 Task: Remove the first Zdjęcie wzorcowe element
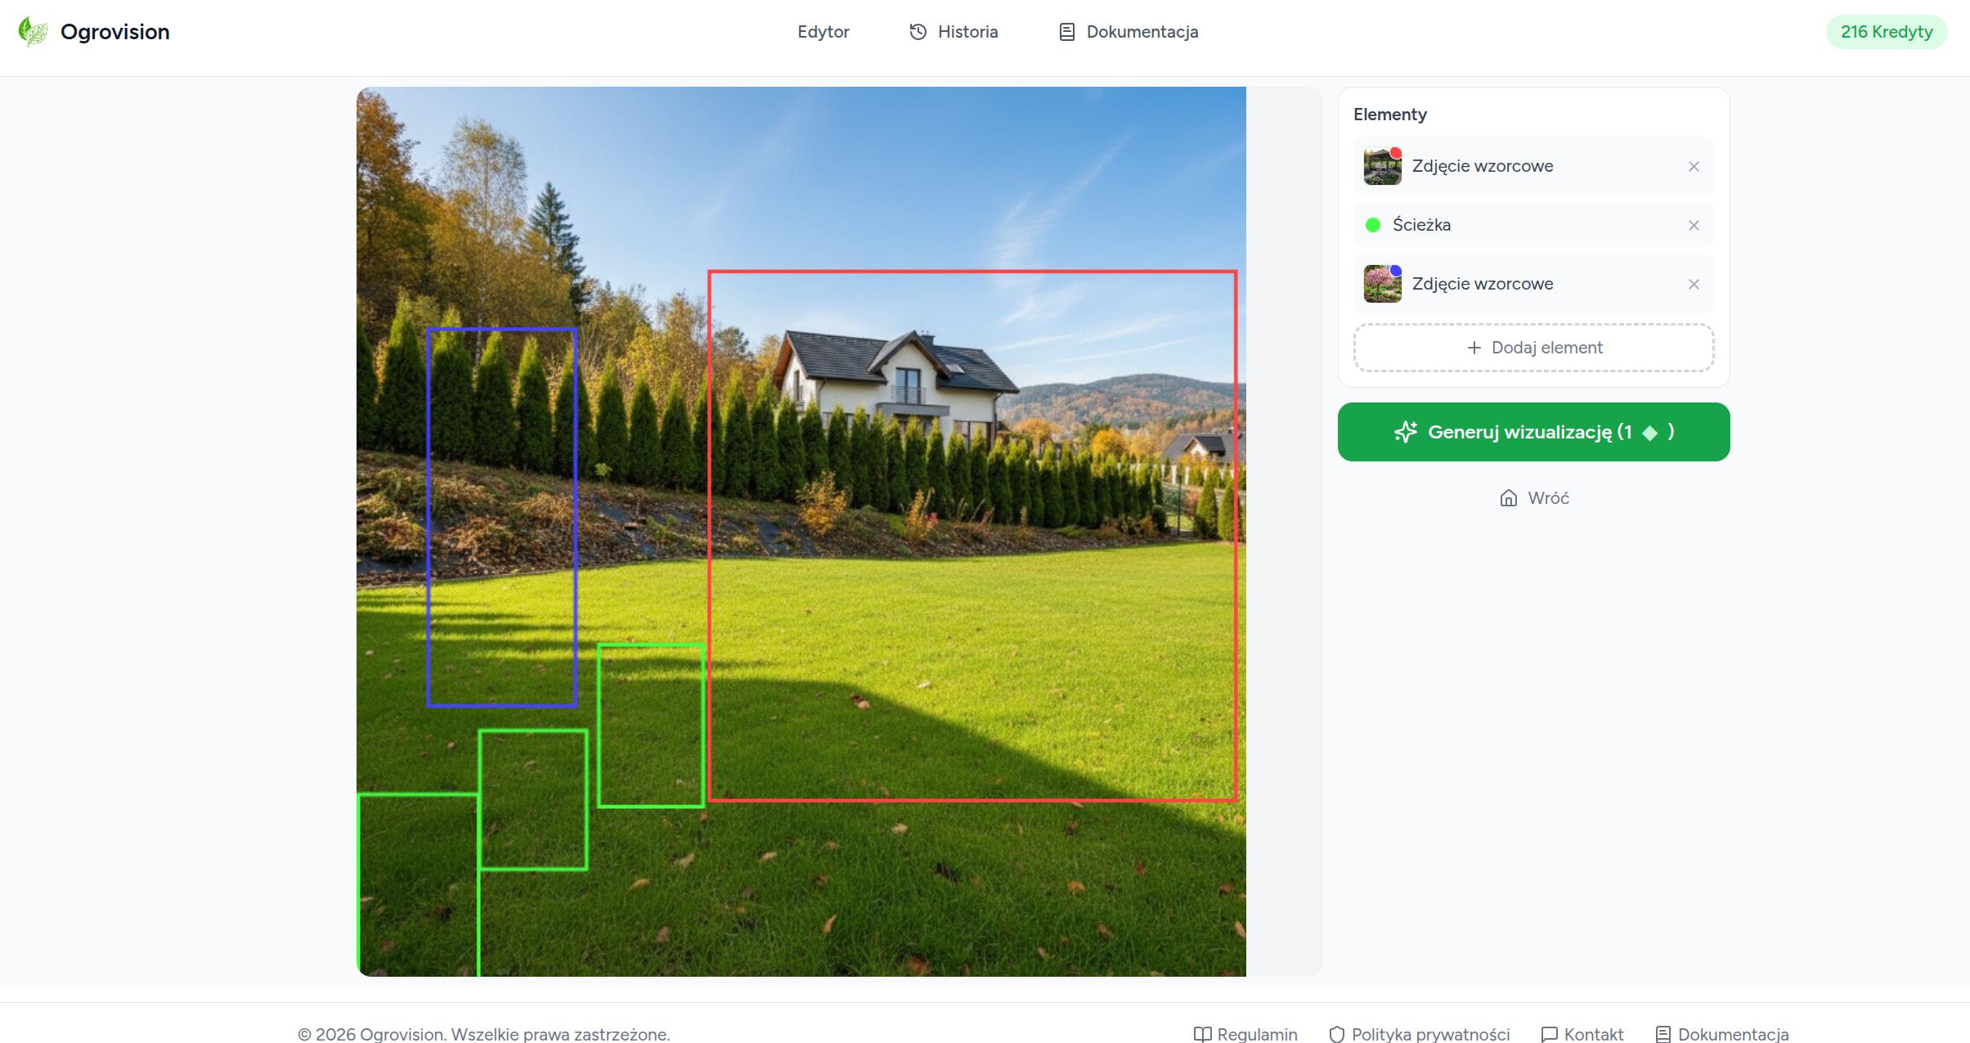(x=1694, y=167)
